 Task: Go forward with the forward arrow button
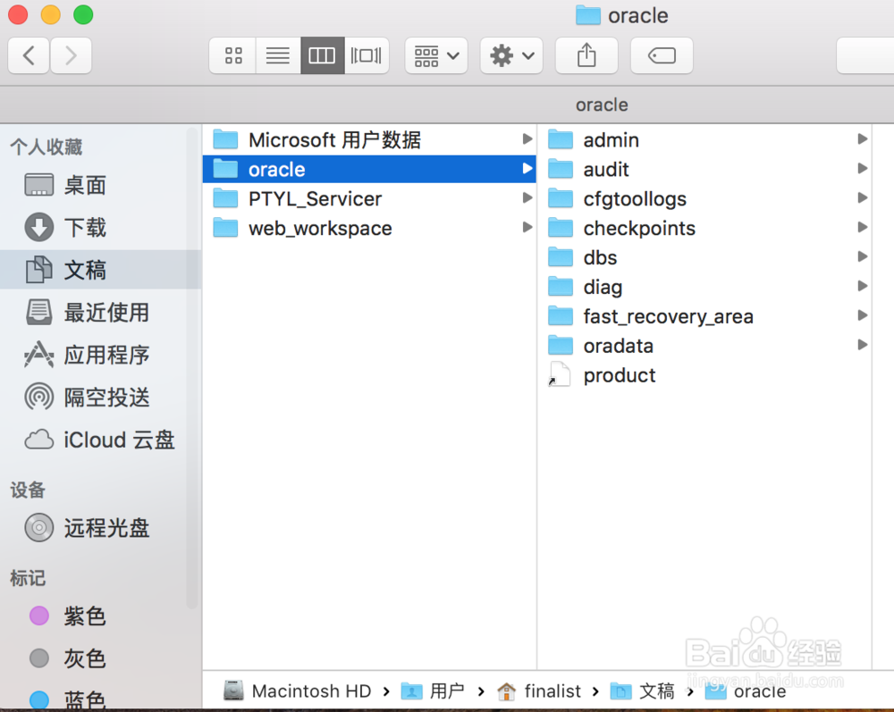click(71, 55)
